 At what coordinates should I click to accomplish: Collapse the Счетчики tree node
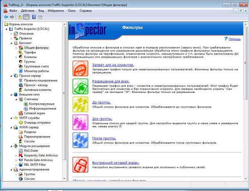[16, 99]
